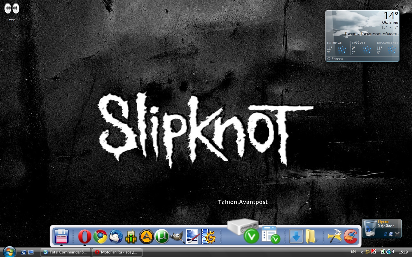Screen dimensions: 412x257
Task: Open AIMP player from the dock
Action: click(146, 237)
